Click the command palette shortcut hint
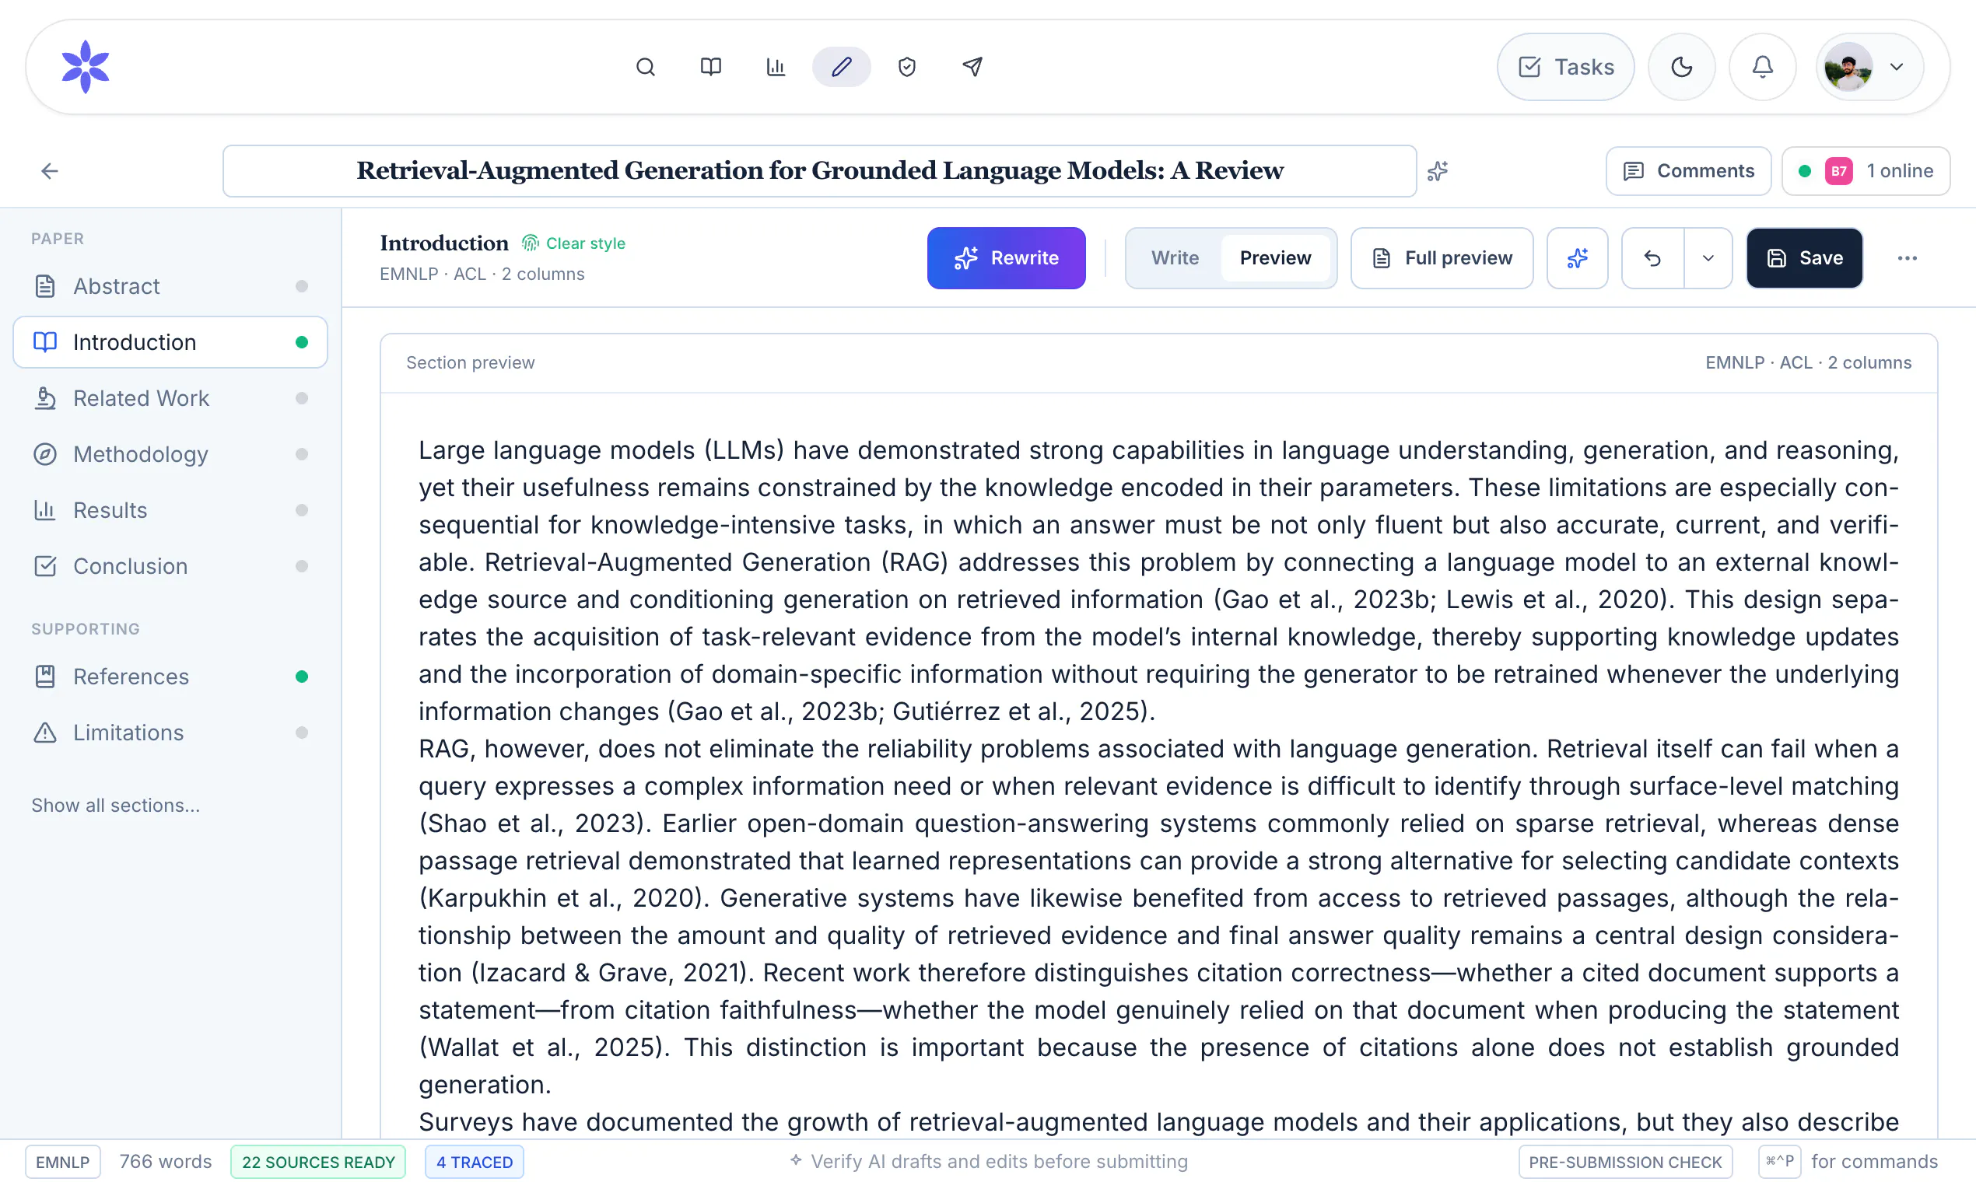 [x=1848, y=1162]
